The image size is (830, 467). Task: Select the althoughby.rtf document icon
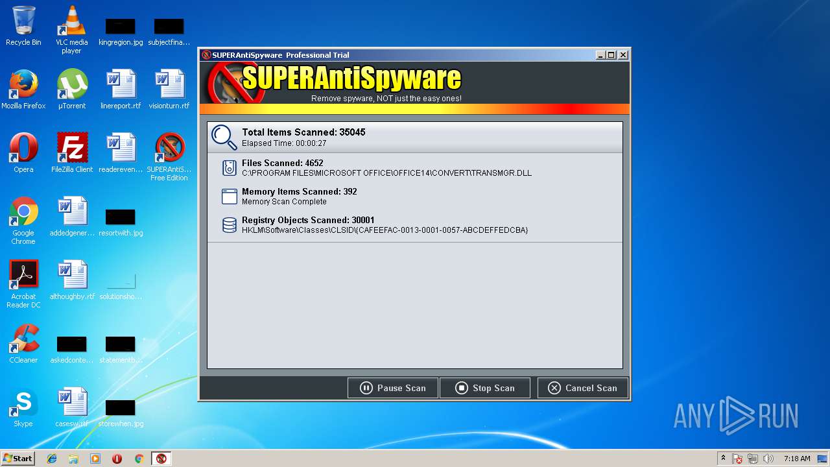71,280
